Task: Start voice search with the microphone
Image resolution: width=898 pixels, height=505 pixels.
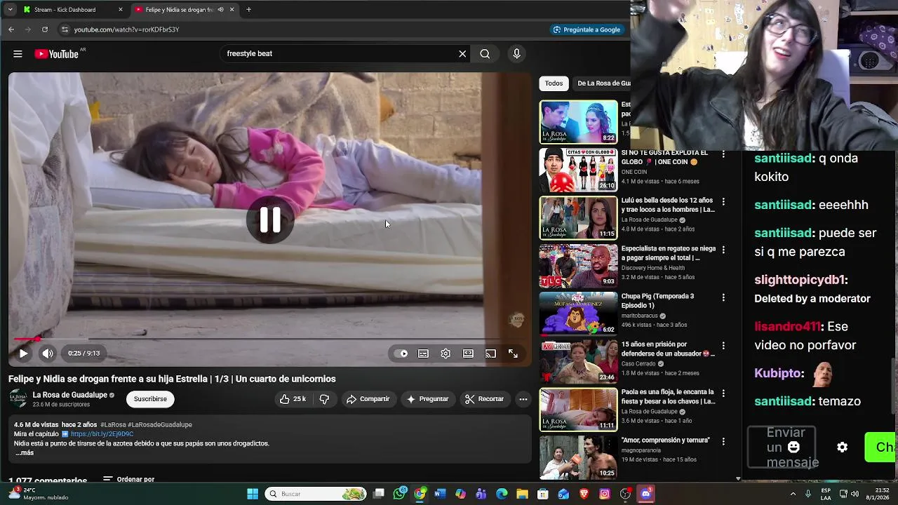Action: click(516, 54)
